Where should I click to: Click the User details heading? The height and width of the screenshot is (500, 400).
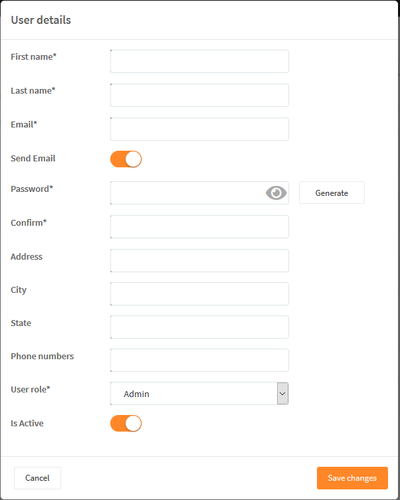click(41, 20)
